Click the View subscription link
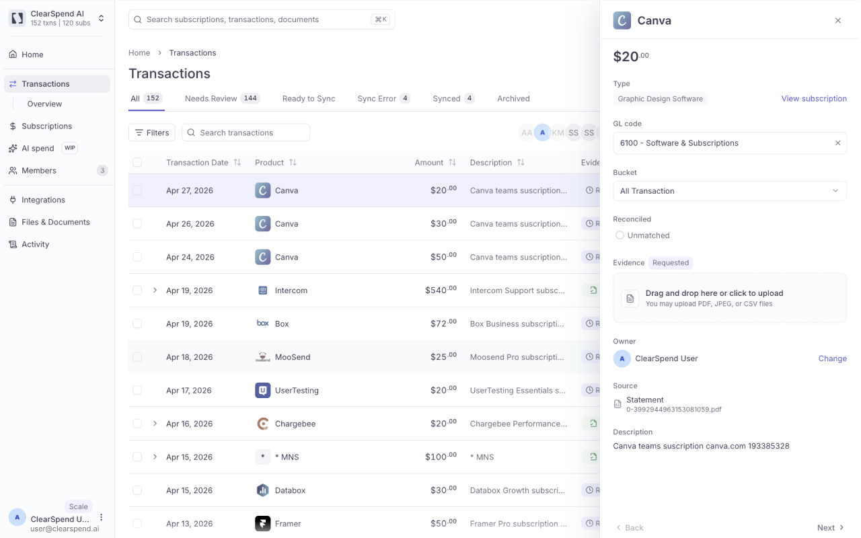The height and width of the screenshot is (538, 861). pos(814,99)
